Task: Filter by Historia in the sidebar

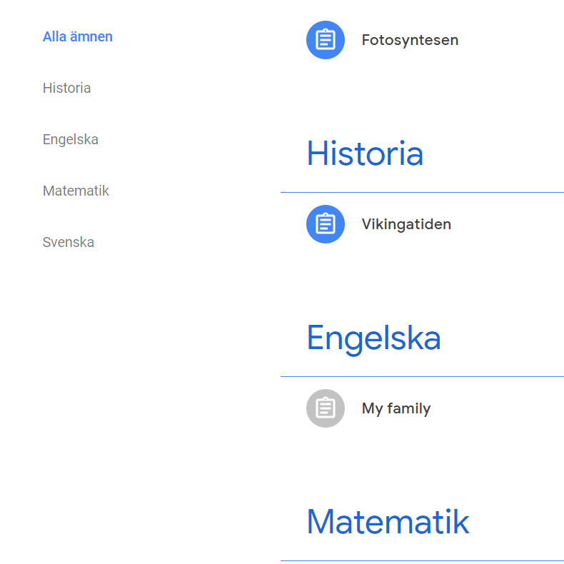Action: coord(66,88)
